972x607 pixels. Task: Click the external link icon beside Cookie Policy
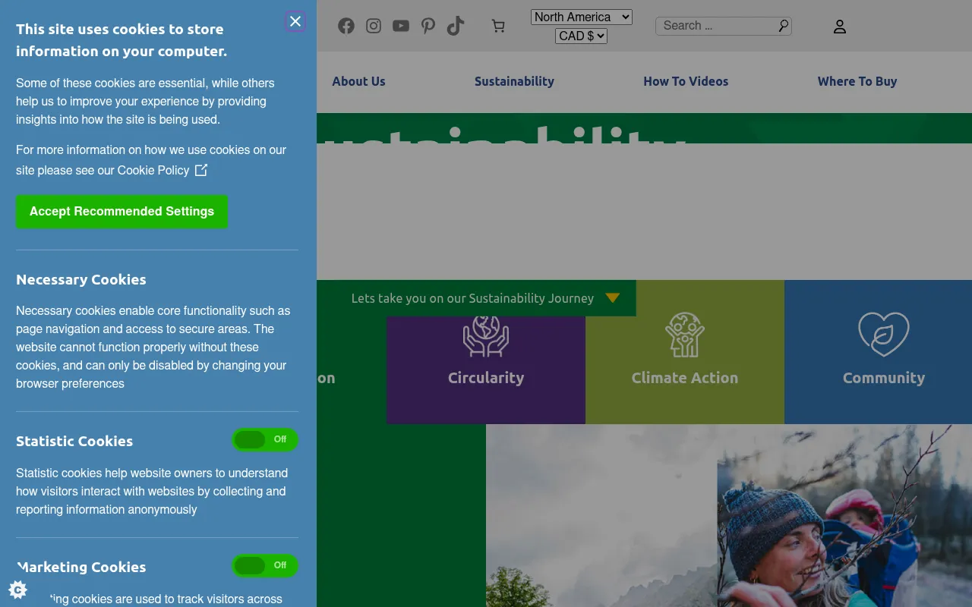[x=201, y=170]
